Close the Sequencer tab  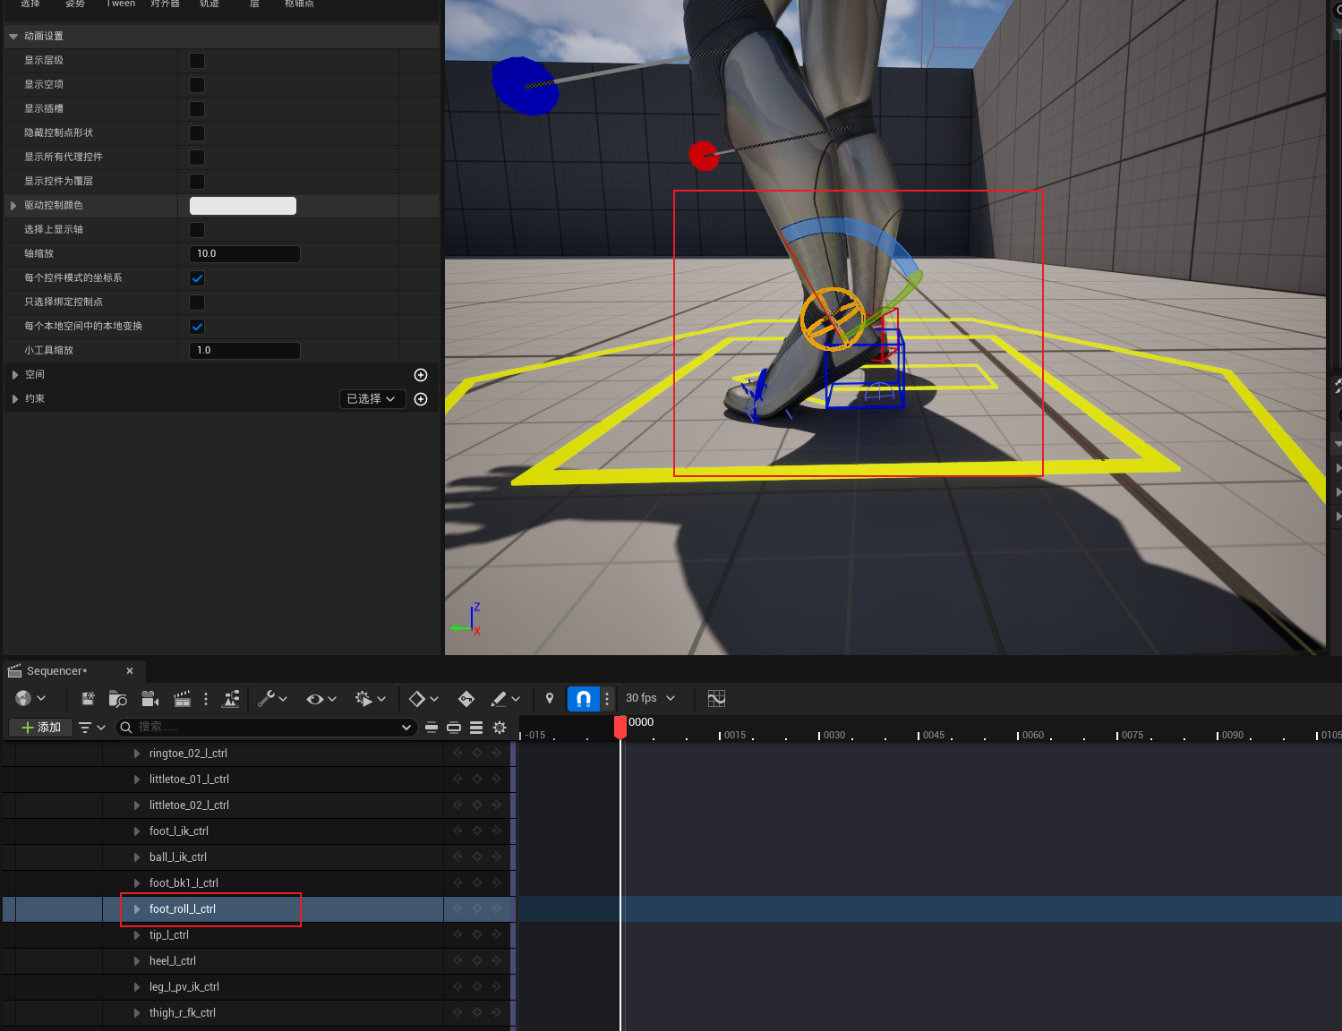coord(130,671)
